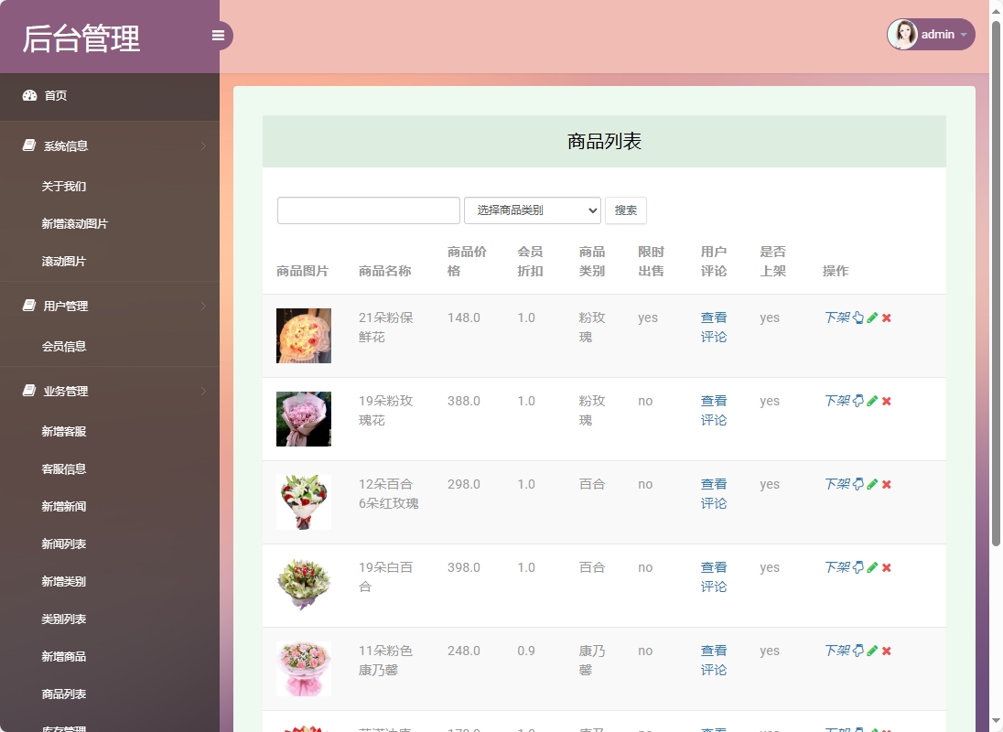The image size is (1003, 732).
Task: Open 查看评论 for 21朵粉保鲜花
Action: coord(714,327)
